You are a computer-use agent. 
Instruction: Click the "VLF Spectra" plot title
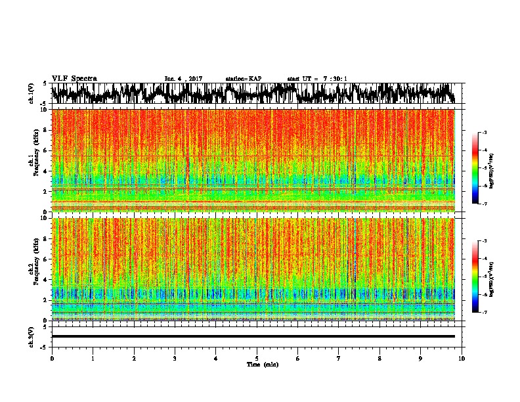point(74,79)
